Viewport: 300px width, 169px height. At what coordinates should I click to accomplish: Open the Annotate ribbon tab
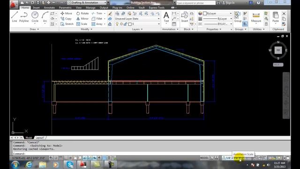49,8
